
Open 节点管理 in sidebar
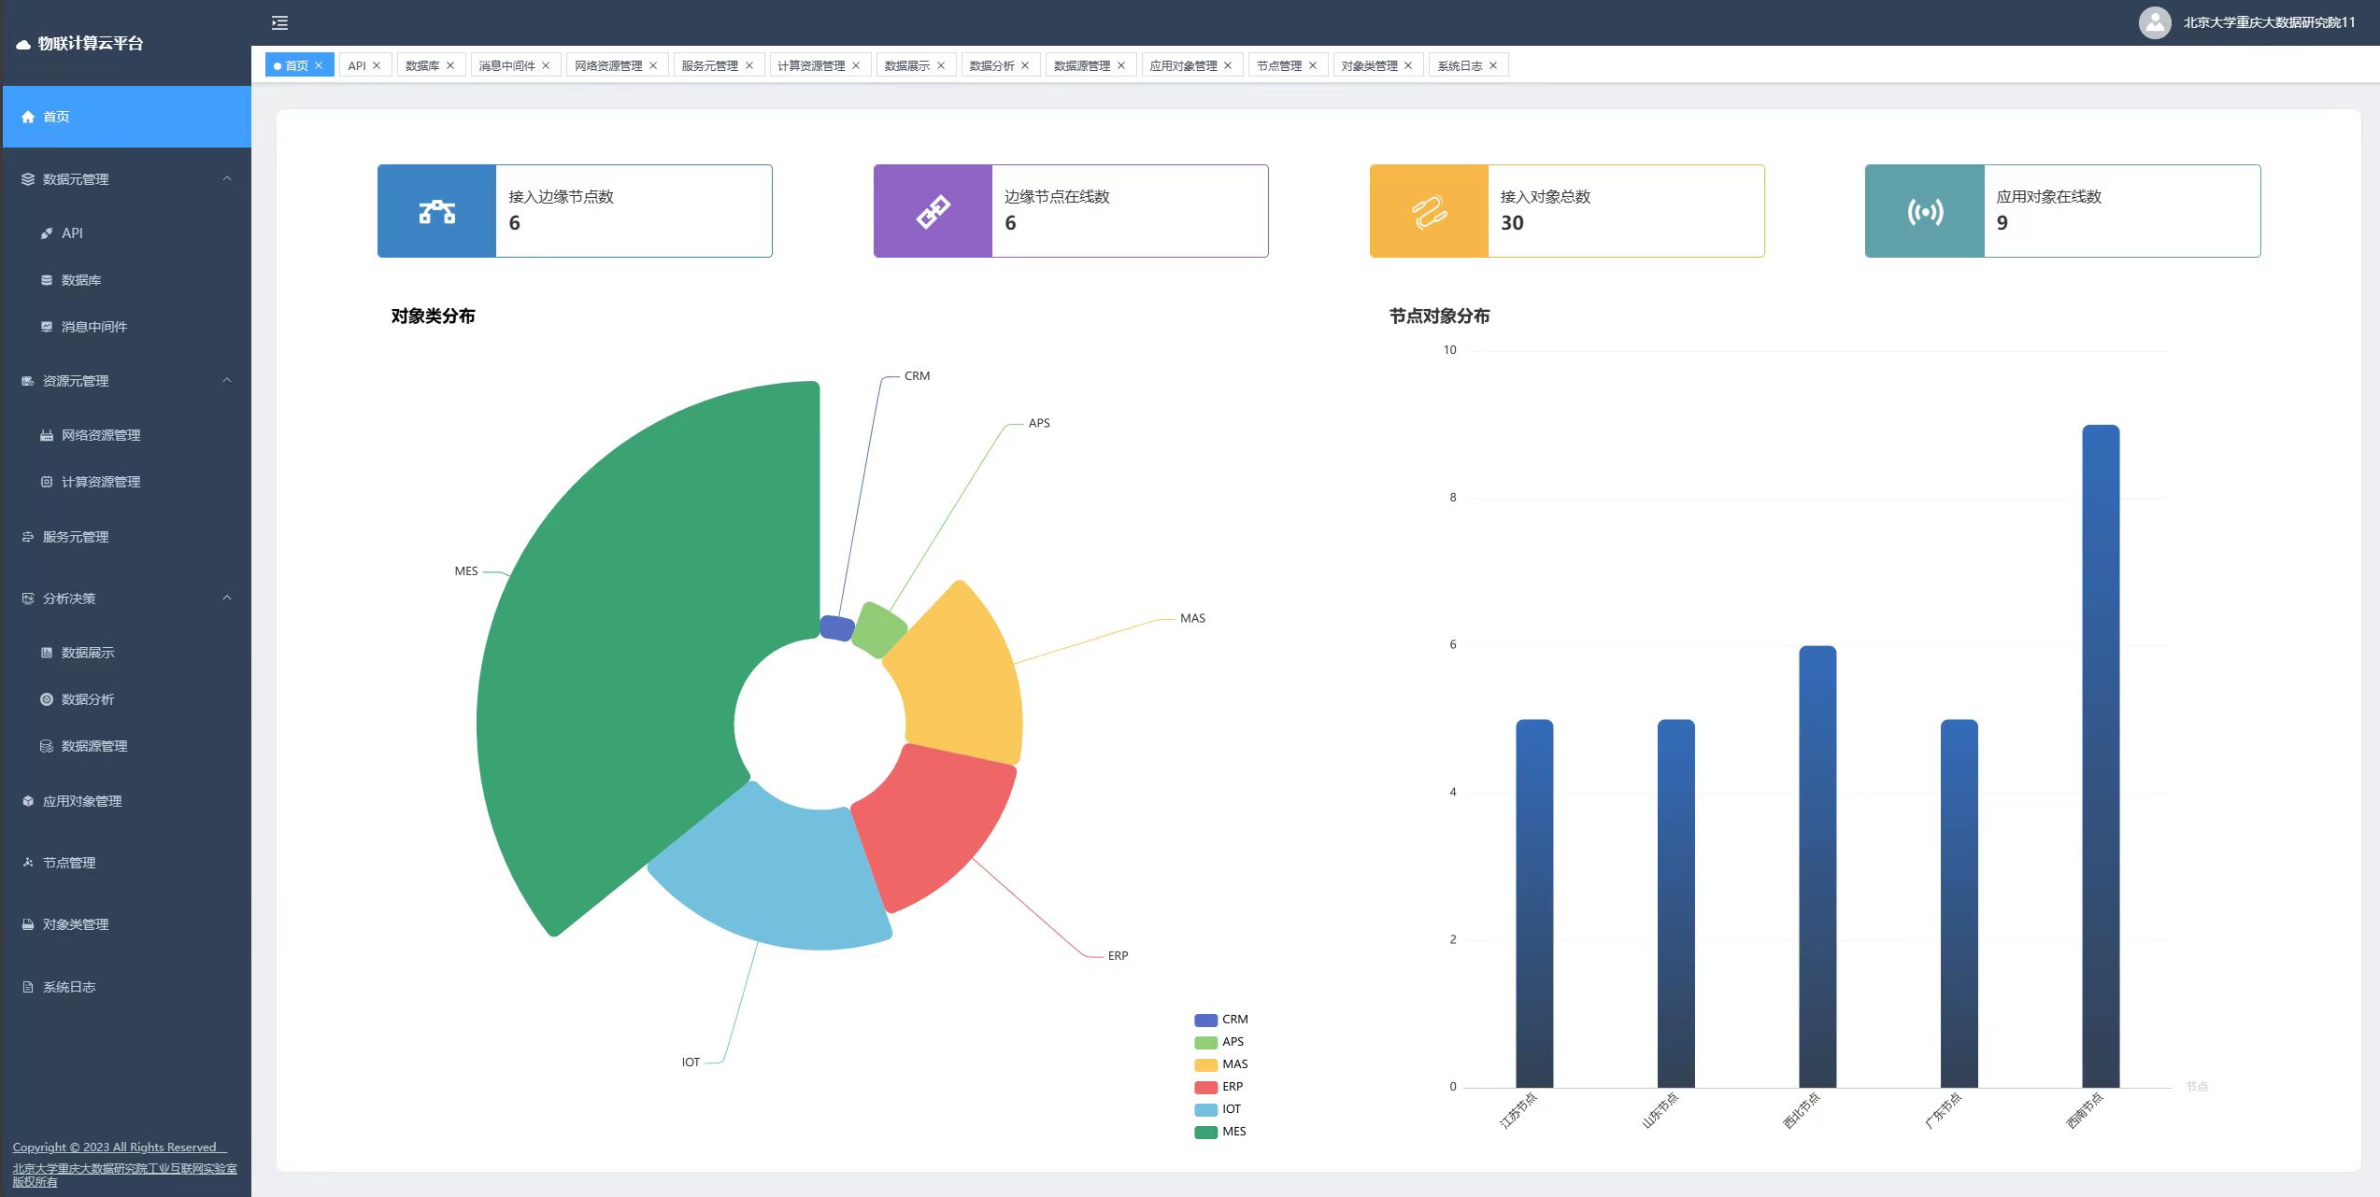tap(69, 863)
